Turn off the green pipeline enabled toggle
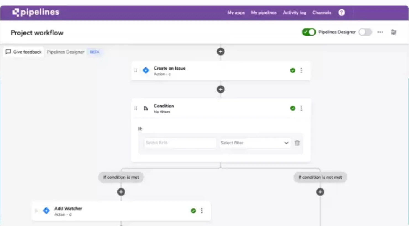The width and height of the screenshot is (409, 226). click(x=309, y=32)
